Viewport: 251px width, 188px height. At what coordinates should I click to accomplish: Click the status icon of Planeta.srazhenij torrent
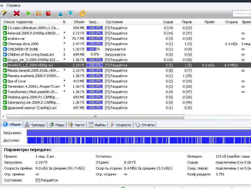(x=5, y=76)
